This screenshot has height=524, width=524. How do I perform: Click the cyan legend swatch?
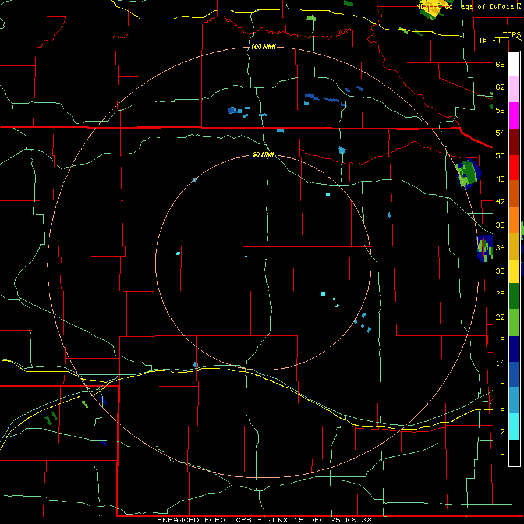coord(514,427)
